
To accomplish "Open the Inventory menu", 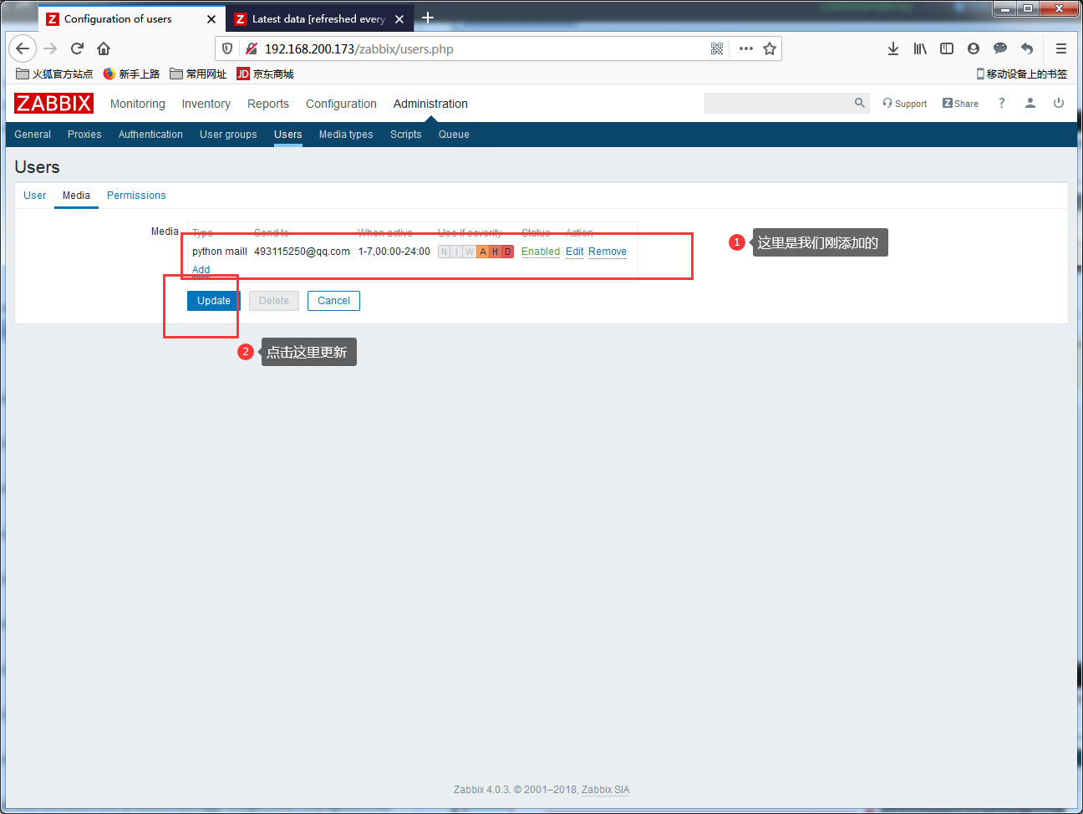I will click(x=206, y=104).
